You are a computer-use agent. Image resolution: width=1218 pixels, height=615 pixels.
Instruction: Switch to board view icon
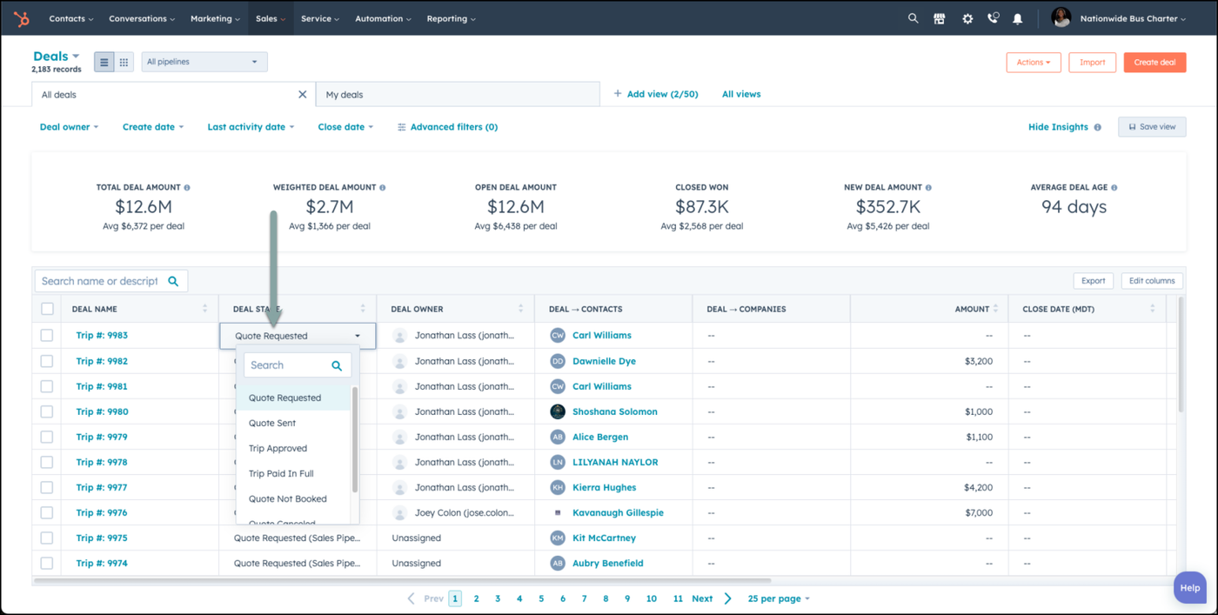tap(124, 62)
